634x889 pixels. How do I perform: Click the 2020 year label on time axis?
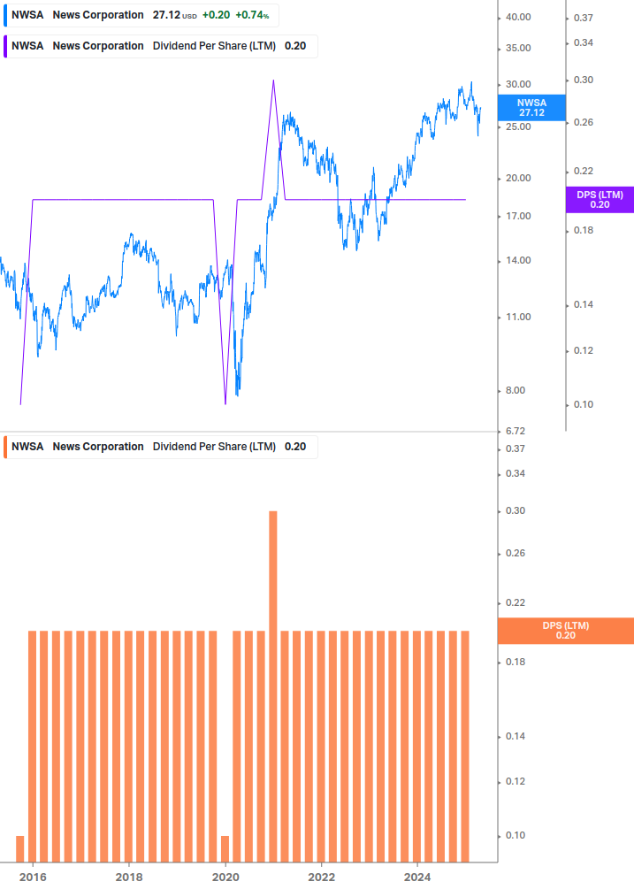(x=225, y=878)
